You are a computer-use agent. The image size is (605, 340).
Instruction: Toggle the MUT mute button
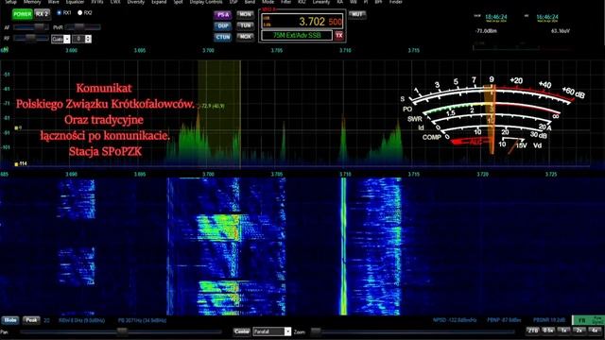point(357,14)
